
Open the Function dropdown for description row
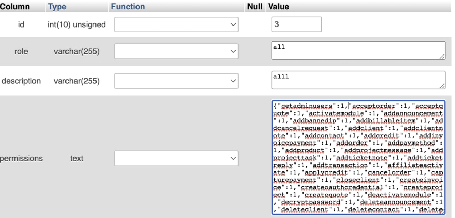pyautogui.click(x=176, y=81)
